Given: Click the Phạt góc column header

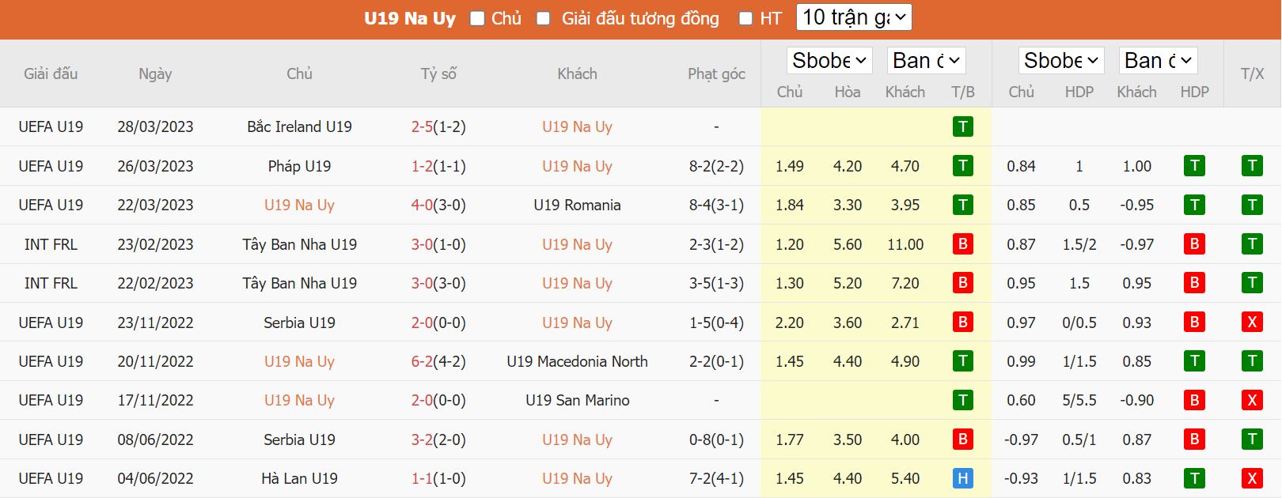Looking at the screenshot, I should 716,74.
